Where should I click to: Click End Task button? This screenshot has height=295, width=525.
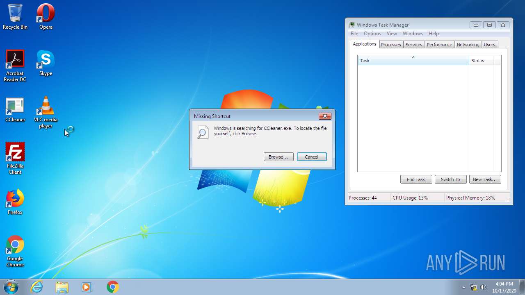(x=416, y=179)
